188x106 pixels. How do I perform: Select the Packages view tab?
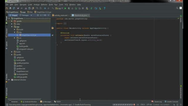24,15
